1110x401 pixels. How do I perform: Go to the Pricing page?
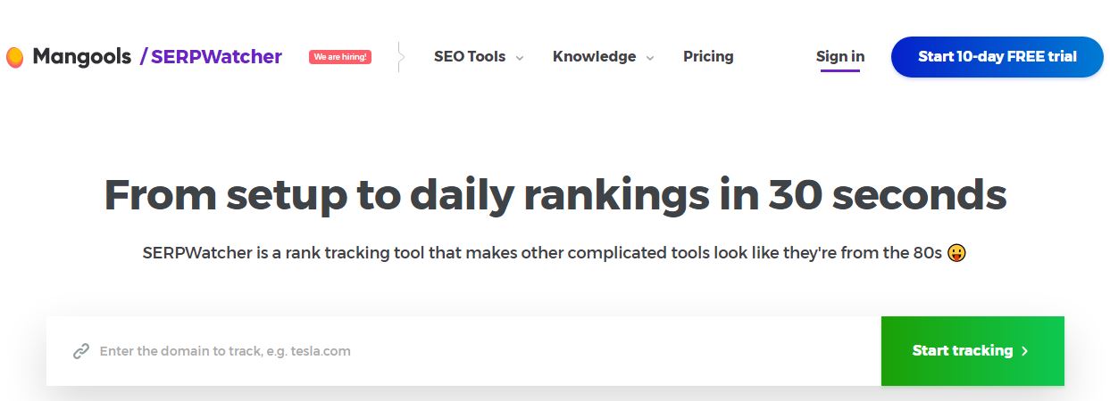pos(708,57)
